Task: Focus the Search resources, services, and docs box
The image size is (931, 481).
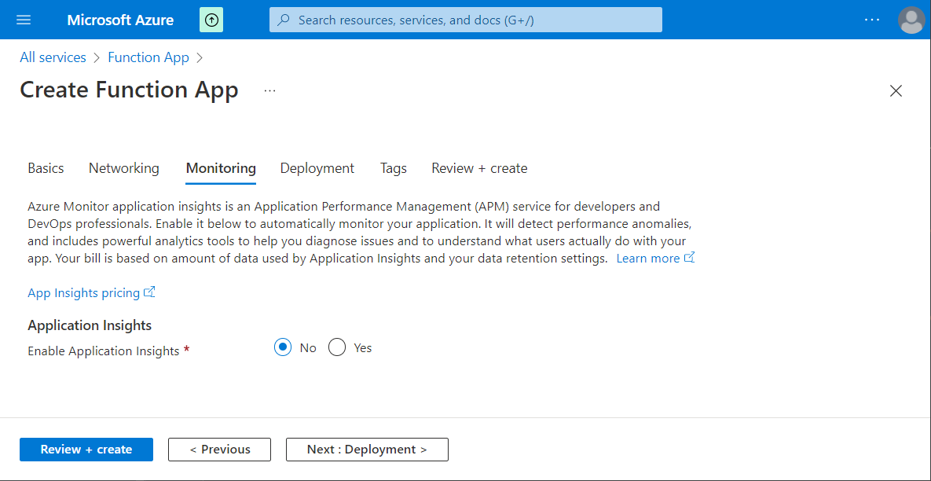Action: pos(465,20)
